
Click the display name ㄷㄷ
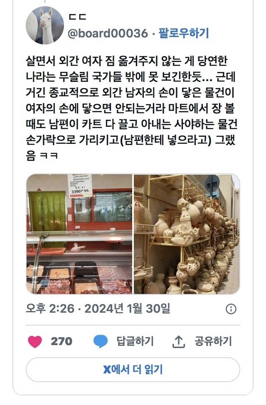[77, 17]
